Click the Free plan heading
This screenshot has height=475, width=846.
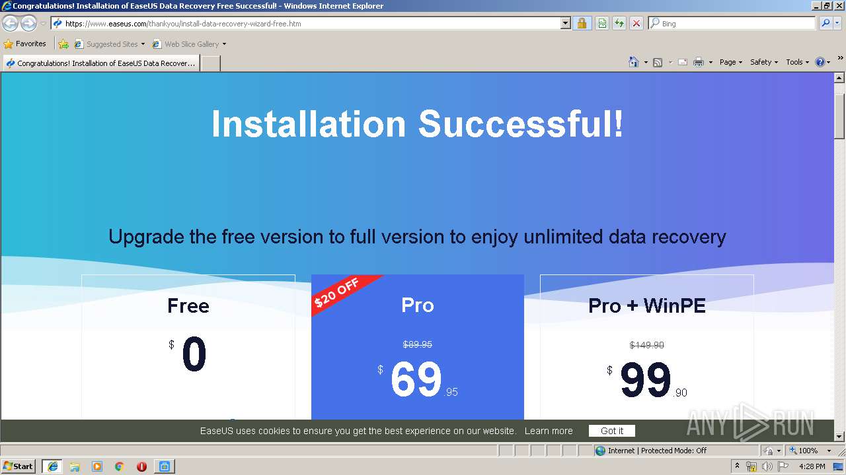188,305
